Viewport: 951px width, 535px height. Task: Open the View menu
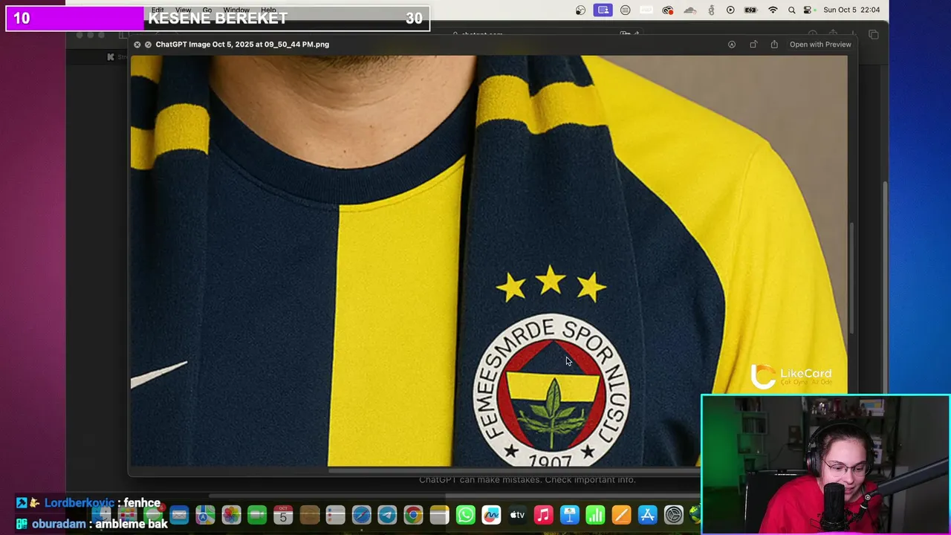(183, 10)
